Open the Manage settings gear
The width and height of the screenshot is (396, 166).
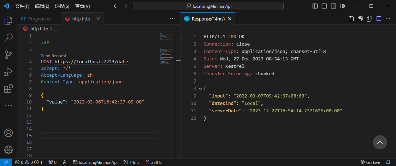pos(8,149)
